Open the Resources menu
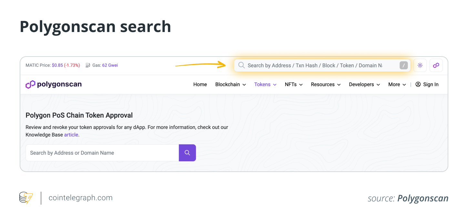This screenshot has height=224, width=468. [326, 84]
